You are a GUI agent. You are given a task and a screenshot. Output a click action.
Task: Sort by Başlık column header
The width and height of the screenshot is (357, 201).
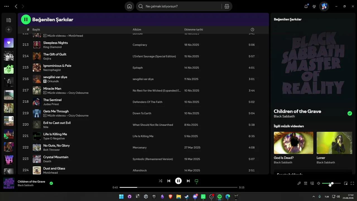pyautogui.click(x=36, y=30)
